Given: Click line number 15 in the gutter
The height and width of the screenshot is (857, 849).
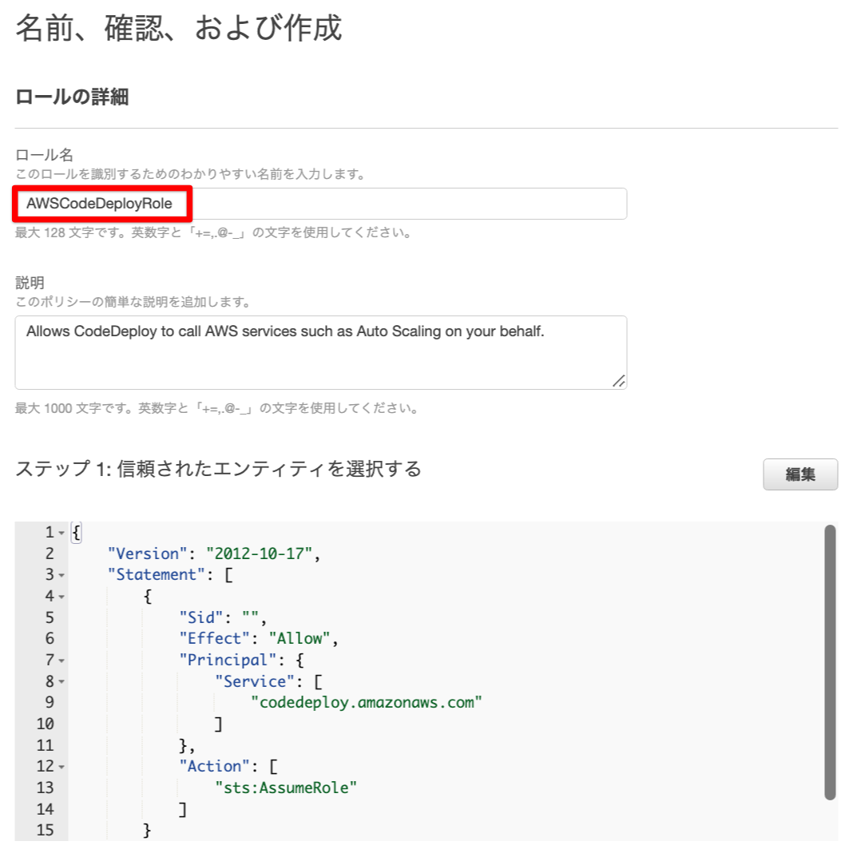Looking at the screenshot, I should coord(45,830).
